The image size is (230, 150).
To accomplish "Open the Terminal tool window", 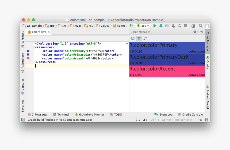I will coord(61,115).
